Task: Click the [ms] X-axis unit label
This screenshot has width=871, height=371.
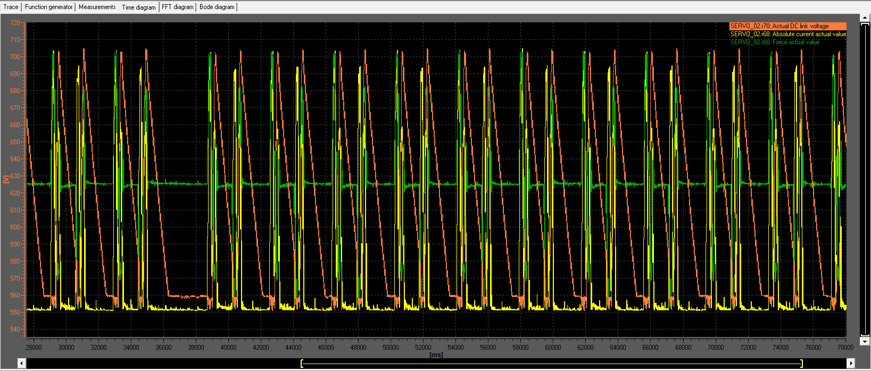Action: (x=436, y=355)
